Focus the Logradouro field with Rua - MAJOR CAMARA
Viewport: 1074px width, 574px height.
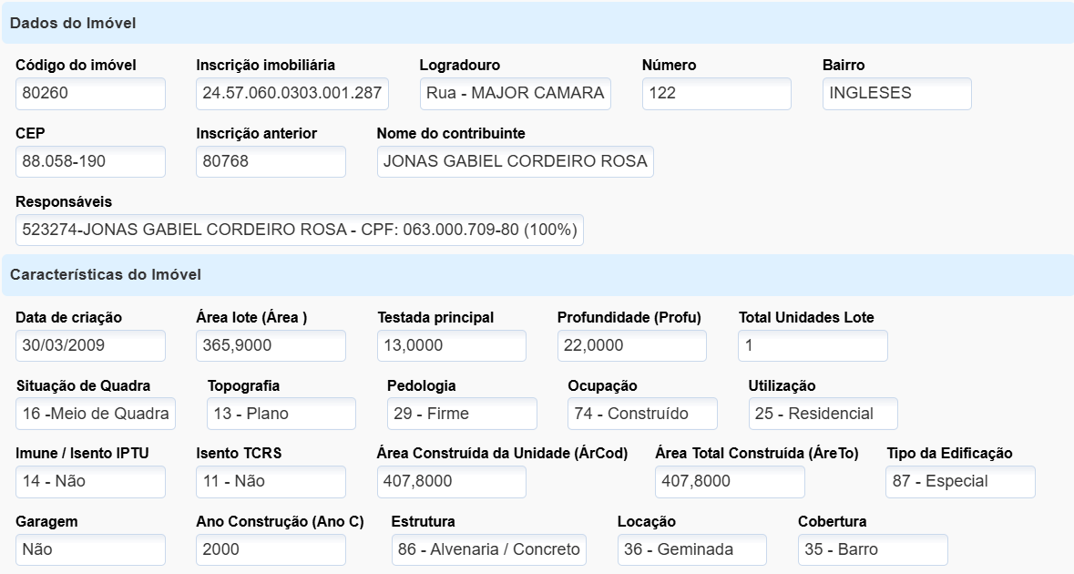(515, 93)
